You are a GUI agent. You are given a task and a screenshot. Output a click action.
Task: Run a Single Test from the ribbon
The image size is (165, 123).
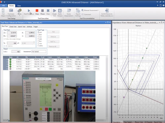pyautogui.click(x=54, y=10)
